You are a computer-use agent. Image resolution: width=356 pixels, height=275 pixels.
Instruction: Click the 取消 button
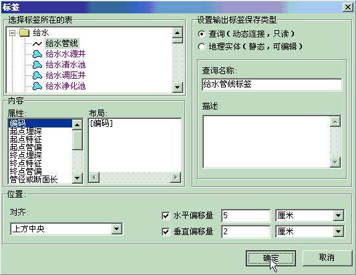(327, 258)
